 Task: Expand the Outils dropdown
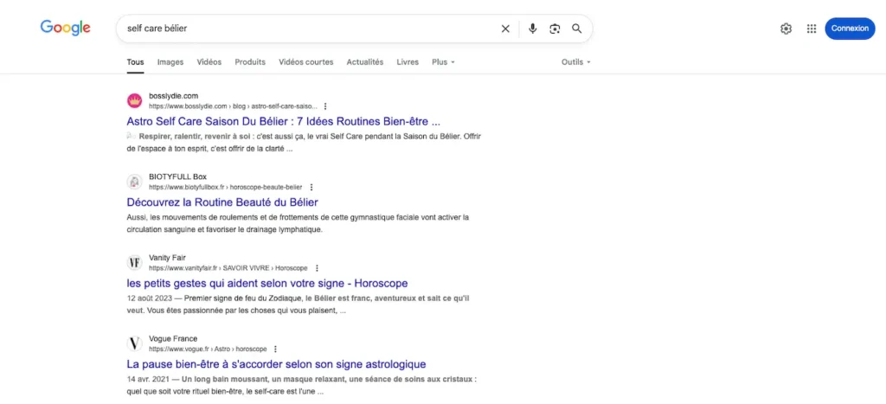coord(576,62)
